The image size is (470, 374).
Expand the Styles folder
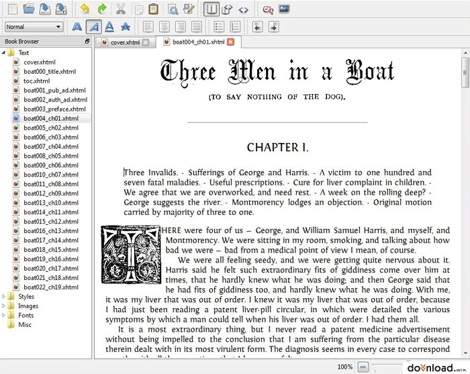[x=3, y=296]
